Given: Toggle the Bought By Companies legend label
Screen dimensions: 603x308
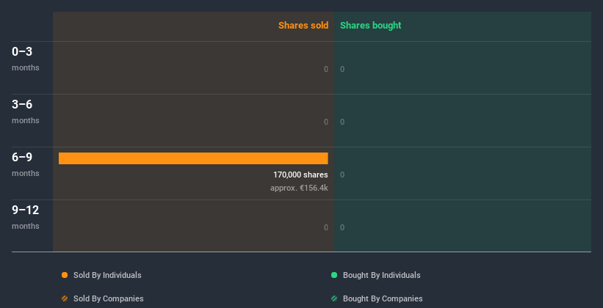Looking at the screenshot, I should pyautogui.click(x=383, y=298).
